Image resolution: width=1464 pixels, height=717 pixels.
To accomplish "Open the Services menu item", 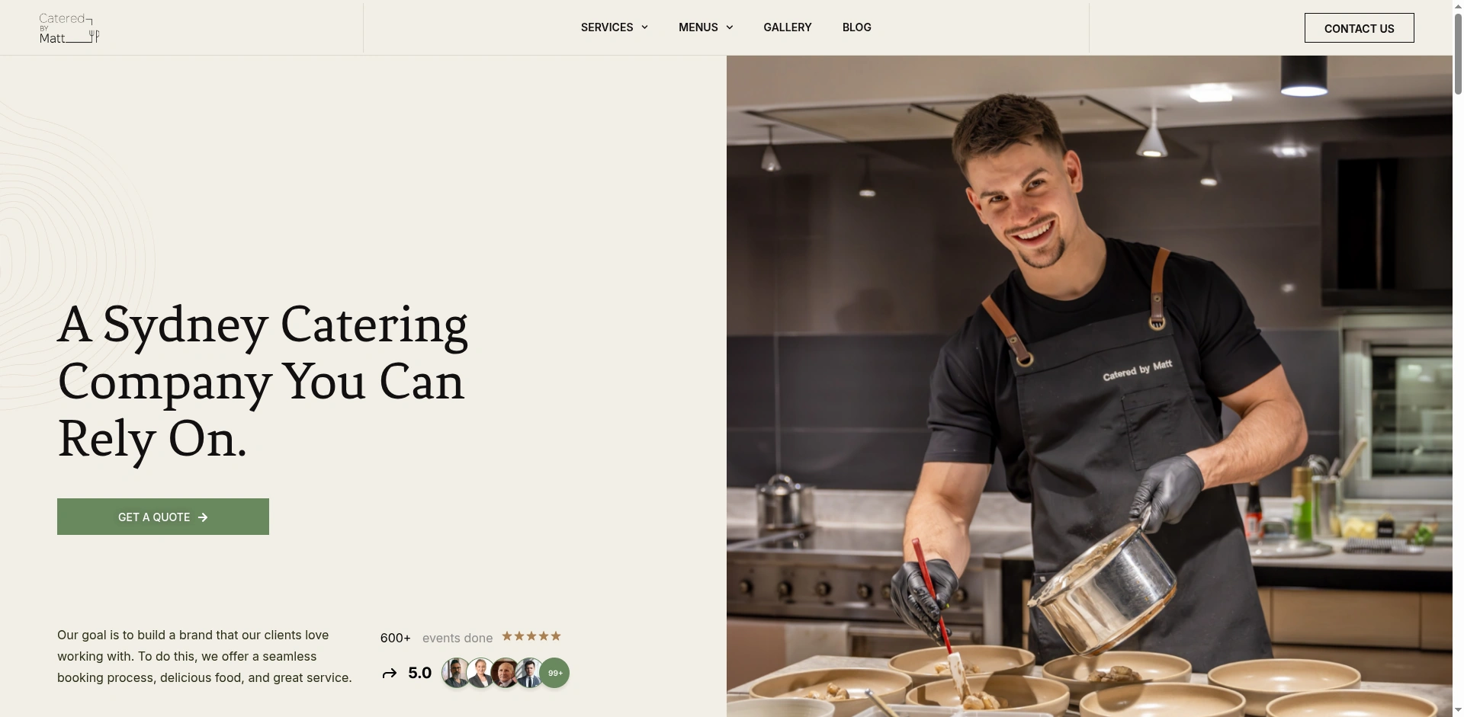I will click(607, 27).
